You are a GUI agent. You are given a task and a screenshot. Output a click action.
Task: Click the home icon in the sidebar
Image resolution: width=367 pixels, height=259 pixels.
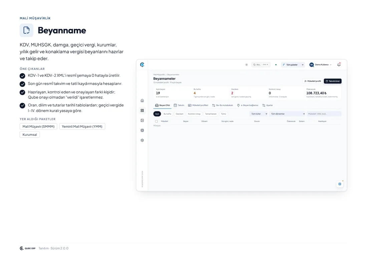point(142,101)
